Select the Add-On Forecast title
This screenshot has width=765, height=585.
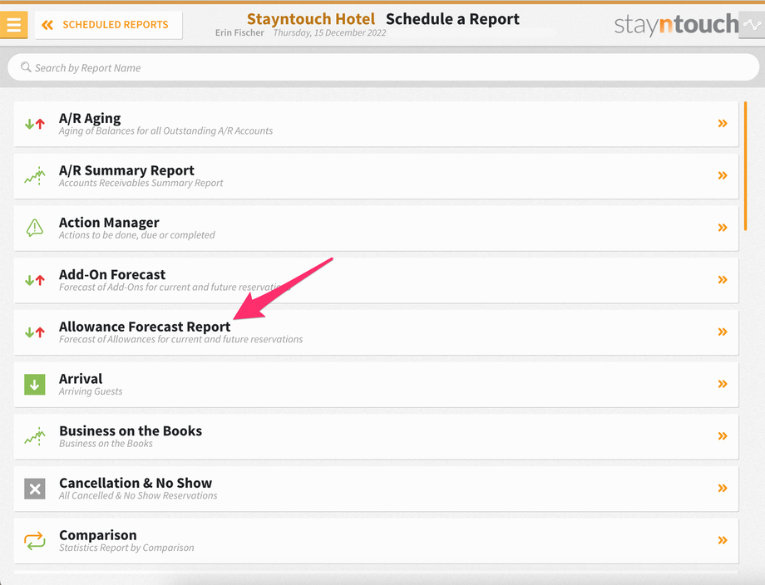[112, 274]
